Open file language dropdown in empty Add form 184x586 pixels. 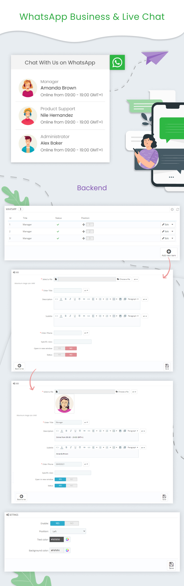[x=136, y=279]
